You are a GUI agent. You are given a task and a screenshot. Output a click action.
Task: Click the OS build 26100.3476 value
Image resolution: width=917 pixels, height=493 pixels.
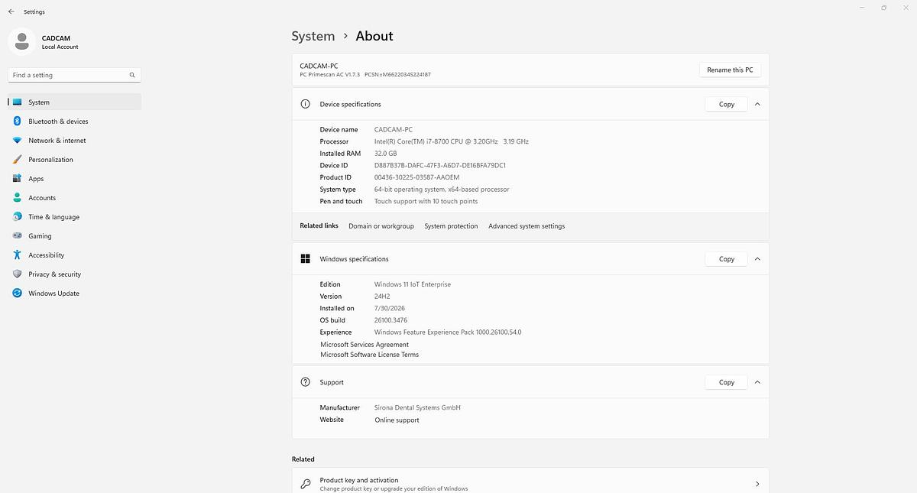coord(390,320)
